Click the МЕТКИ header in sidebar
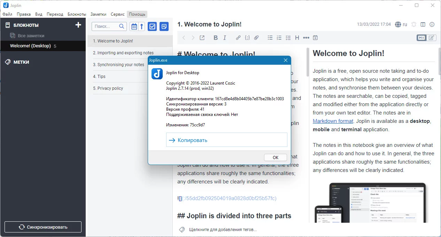 (x=21, y=62)
